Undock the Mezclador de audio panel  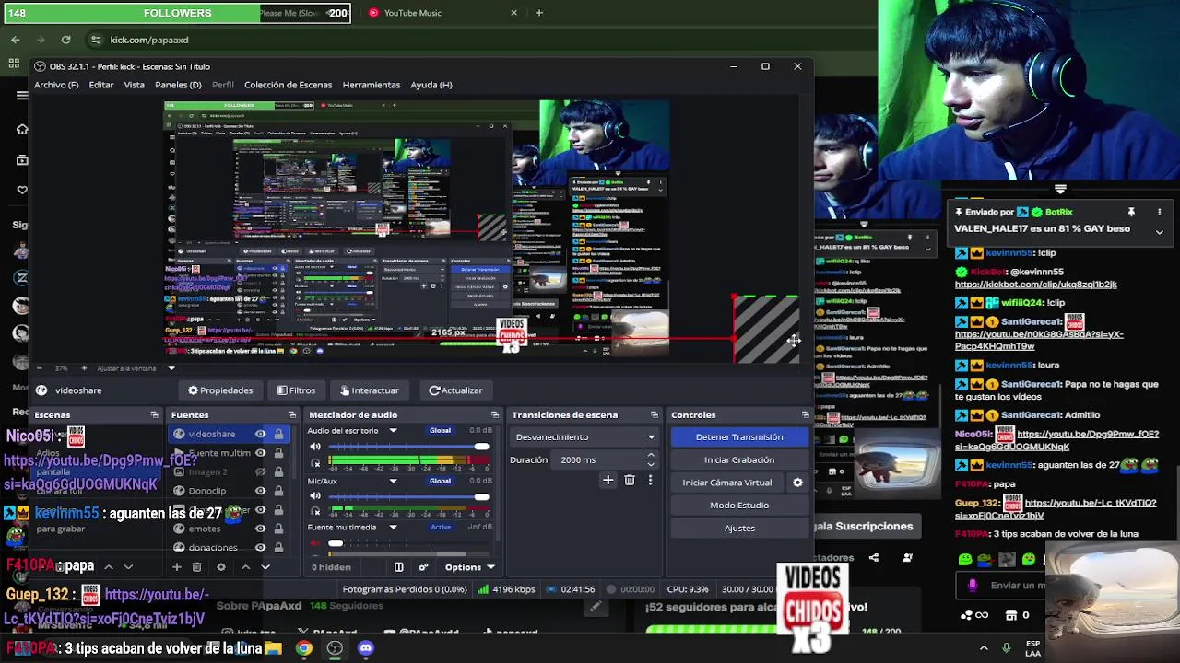pyautogui.click(x=494, y=415)
